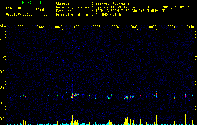Screen dimensions: 197x125
Task: Click the 0.8 kHz axis label
Action: [3, 87]
